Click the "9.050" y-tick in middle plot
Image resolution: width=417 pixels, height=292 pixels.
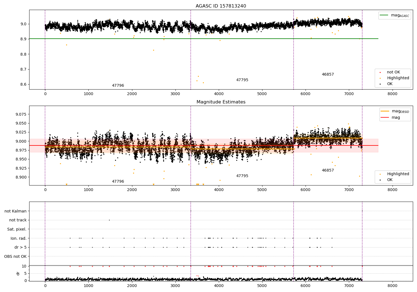(21, 123)
